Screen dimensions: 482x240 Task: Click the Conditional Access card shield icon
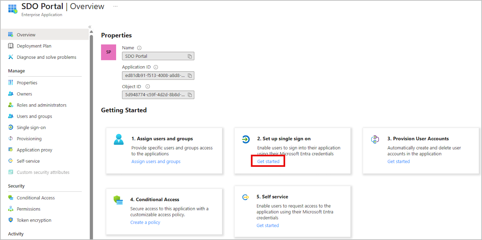(x=118, y=200)
